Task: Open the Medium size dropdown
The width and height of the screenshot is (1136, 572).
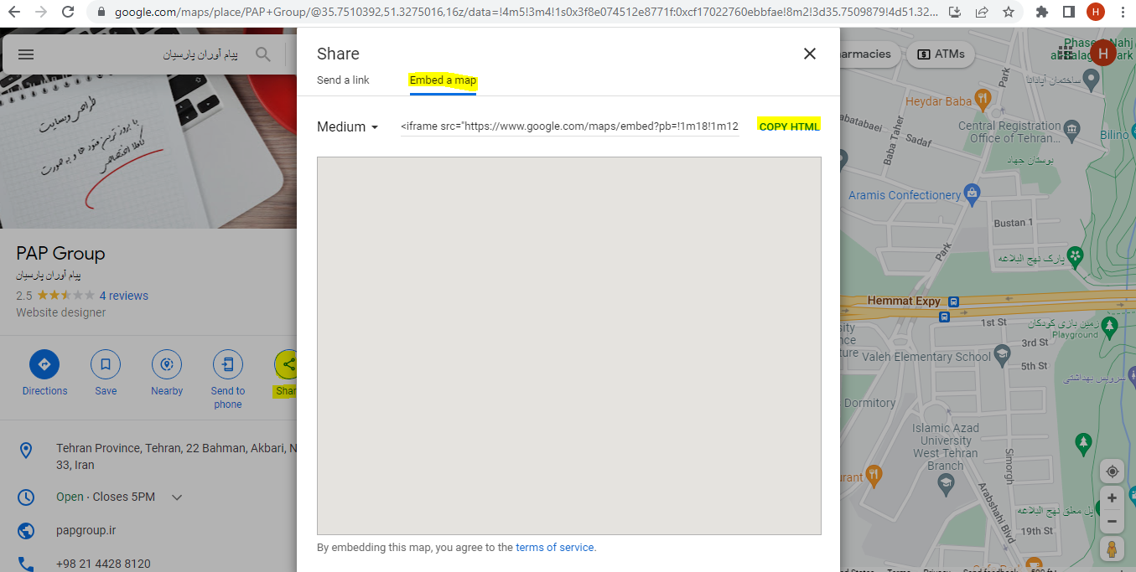Action: [x=348, y=127]
